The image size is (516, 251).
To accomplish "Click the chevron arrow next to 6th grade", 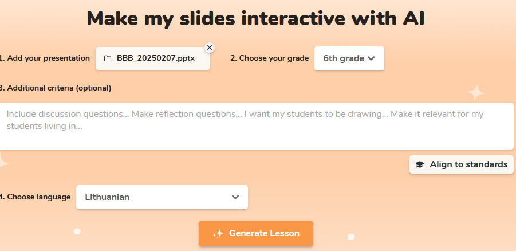I will click(371, 58).
